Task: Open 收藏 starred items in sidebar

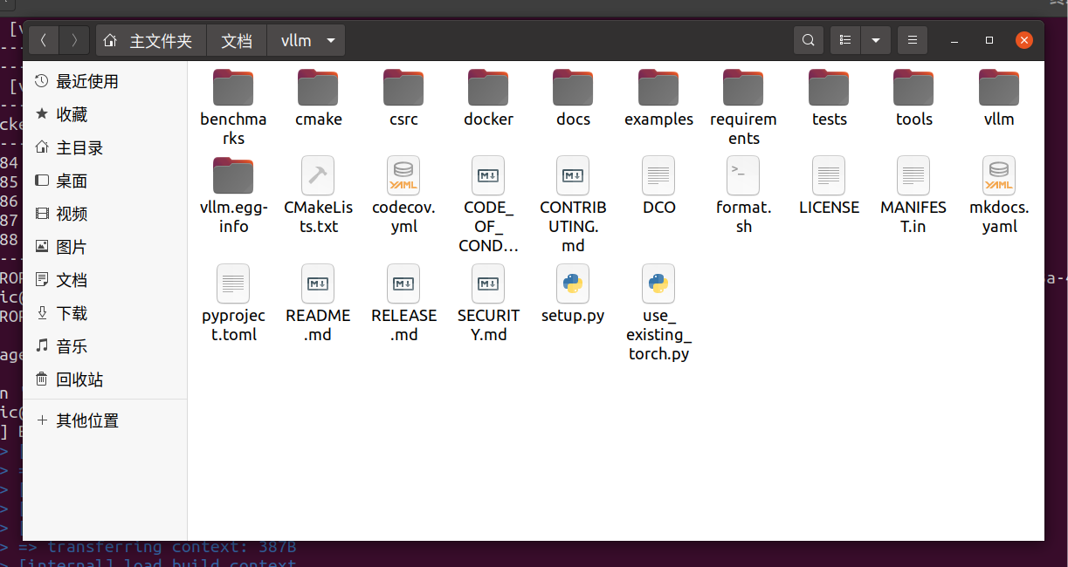Action: pyautogui.click(x=105, y=114)
